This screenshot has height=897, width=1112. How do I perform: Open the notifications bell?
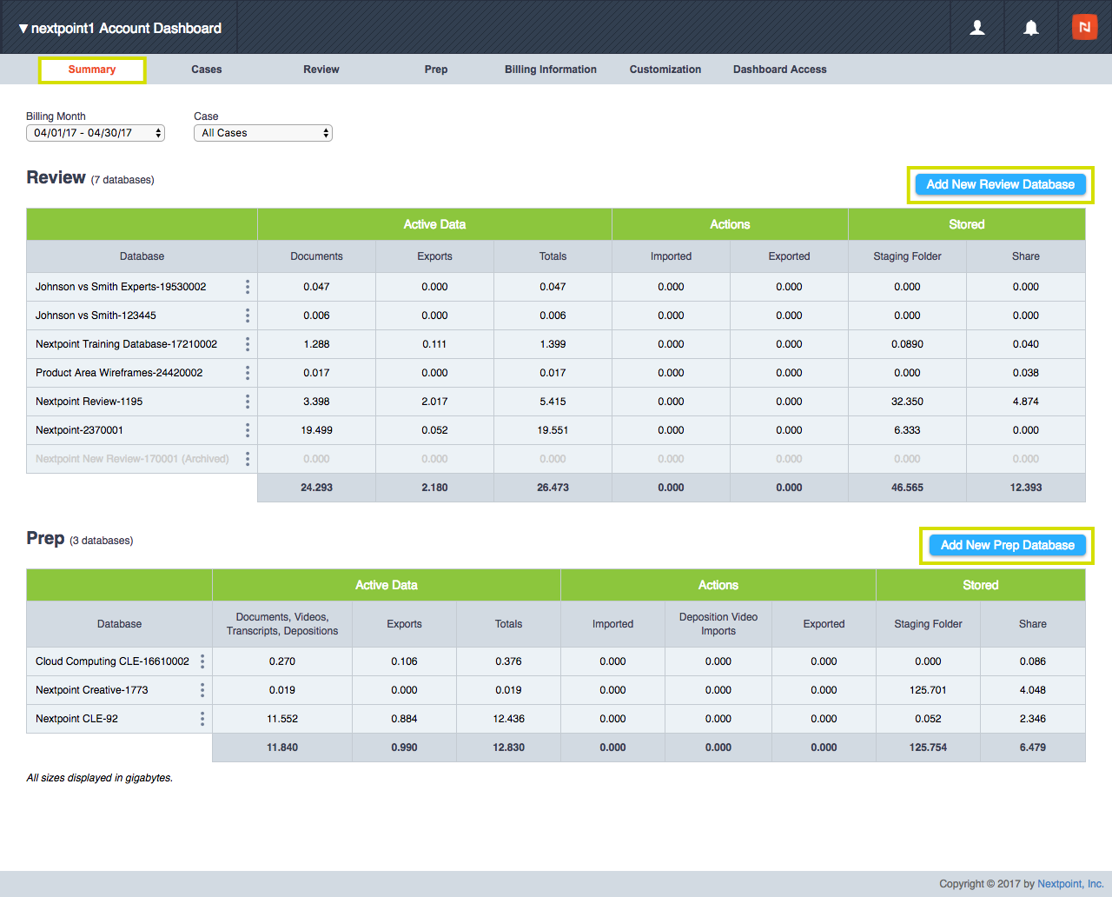(x=1031, y=28)
